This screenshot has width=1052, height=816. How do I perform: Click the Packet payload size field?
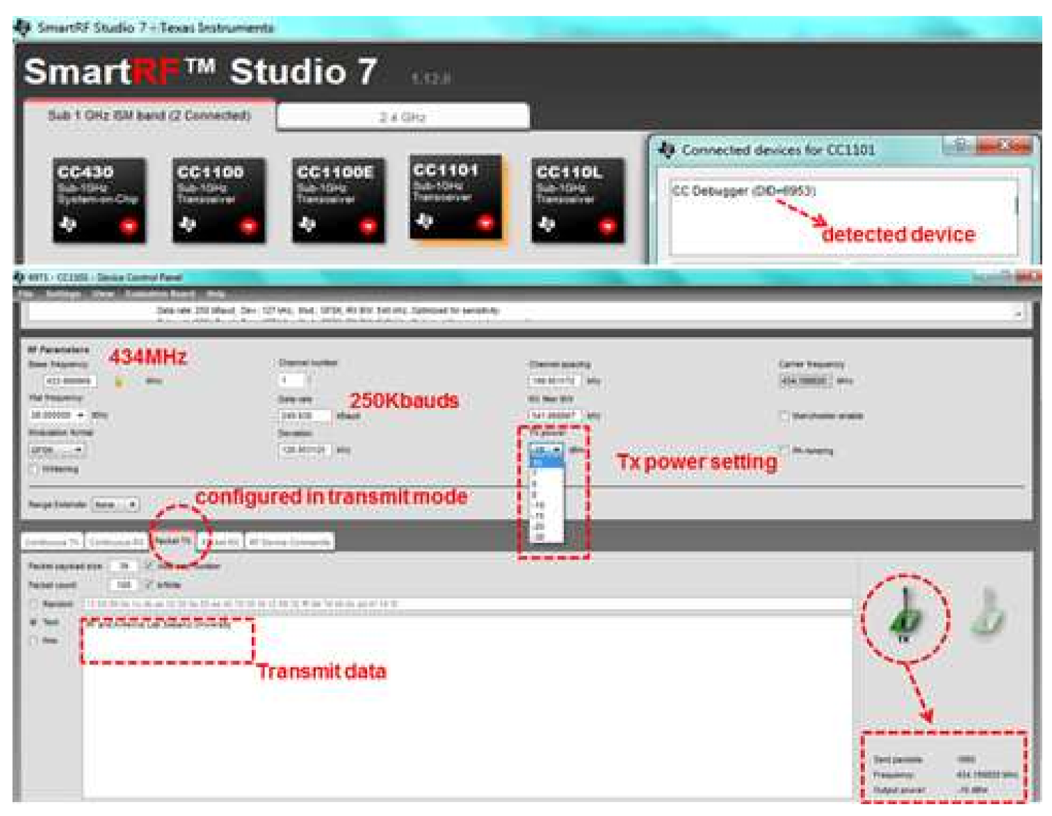point(124,566)
